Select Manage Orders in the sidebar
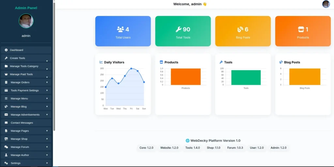Image resolution: width=334 pixels, height=167 pixels. (26, 82)
